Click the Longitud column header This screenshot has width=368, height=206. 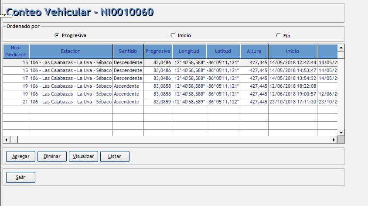(189, 51)
